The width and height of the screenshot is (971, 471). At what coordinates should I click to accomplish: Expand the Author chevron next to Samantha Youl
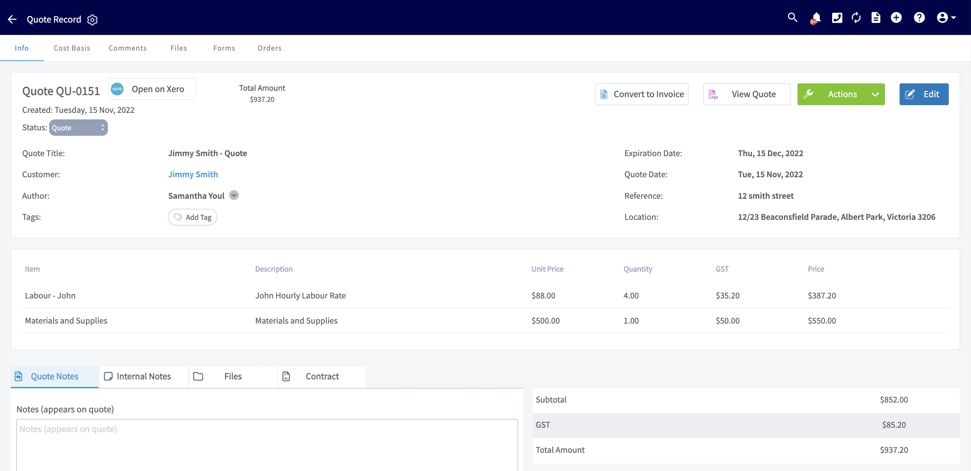pos(234,195)
